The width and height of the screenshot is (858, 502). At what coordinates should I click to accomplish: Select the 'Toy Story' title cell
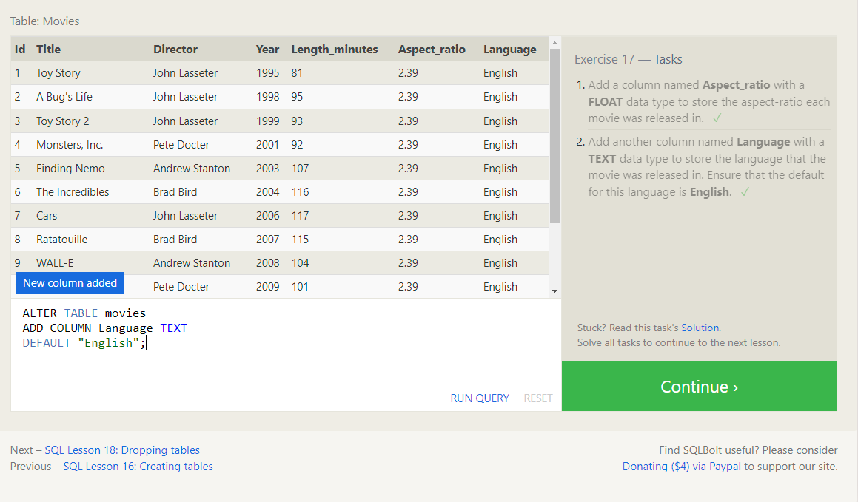58,73
